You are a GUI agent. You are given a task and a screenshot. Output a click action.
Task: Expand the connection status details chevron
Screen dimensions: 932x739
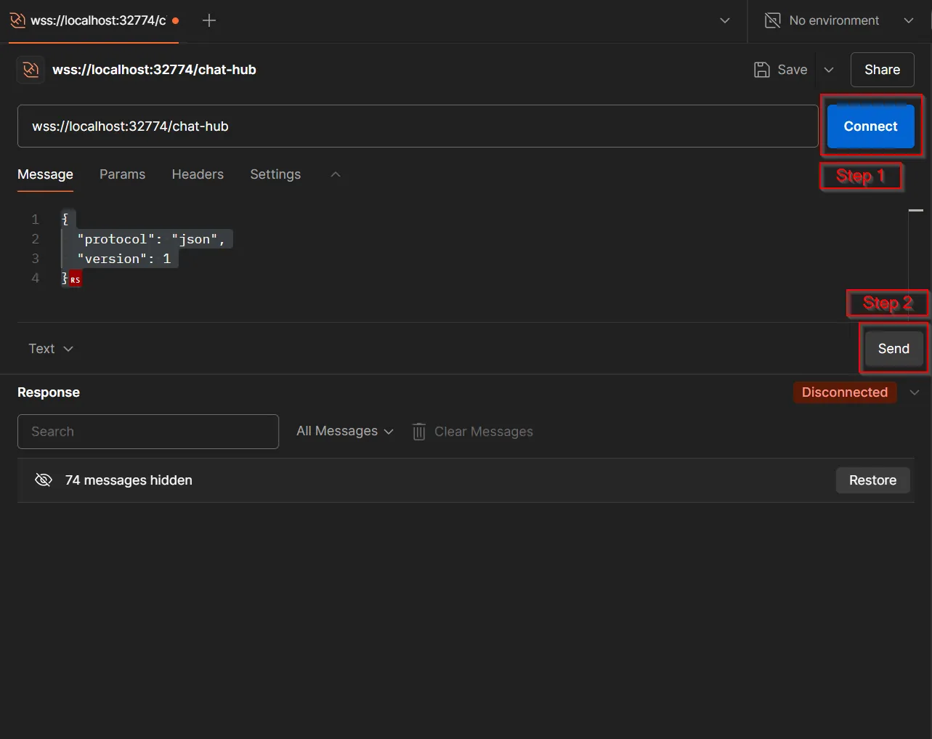tap(915, 392)
